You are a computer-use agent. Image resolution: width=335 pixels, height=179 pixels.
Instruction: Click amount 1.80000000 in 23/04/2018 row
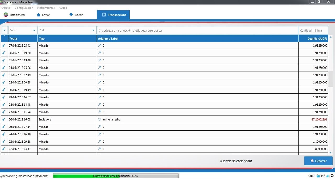pyautogui.click(x=320, y=142)
